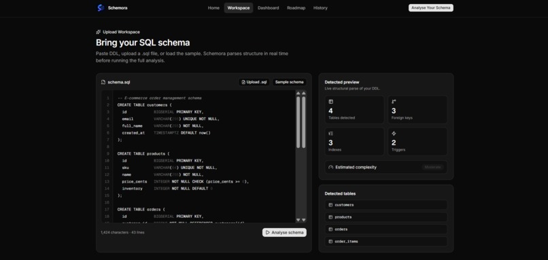The height and width of the screenshot is (260, 548).
Task: Click the '4' tables detected count
Action: point(330,111)
